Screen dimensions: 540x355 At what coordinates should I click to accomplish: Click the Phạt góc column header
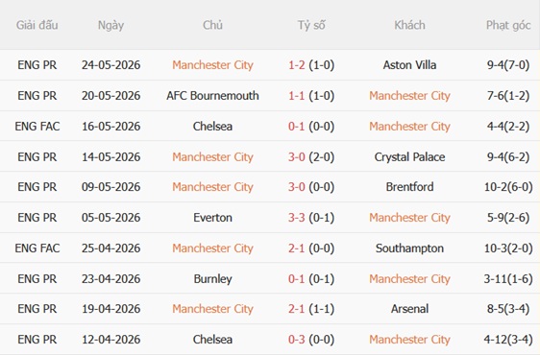(508, 26)
